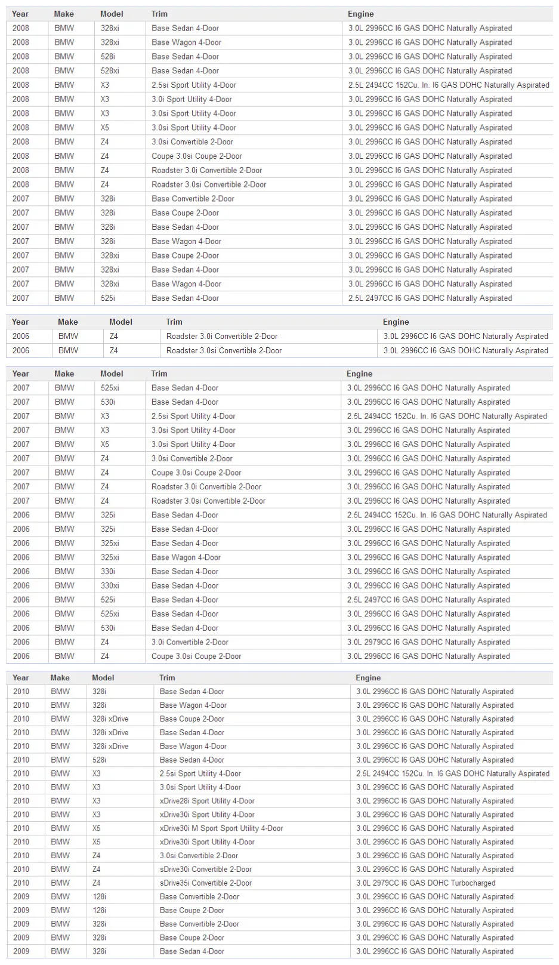The image size is (559, 965).
Task: Click 2010 328i Base Wagon 4-Door trim
Action: pos(193,705)
